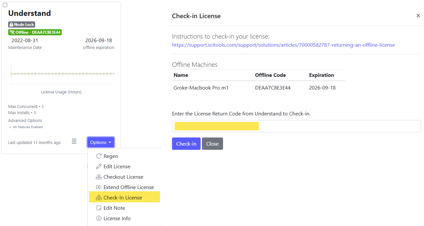The height and width of the screenshot is (226, 424).
Task: Select Edit License menu entry
Action: [x=125, y=166]
